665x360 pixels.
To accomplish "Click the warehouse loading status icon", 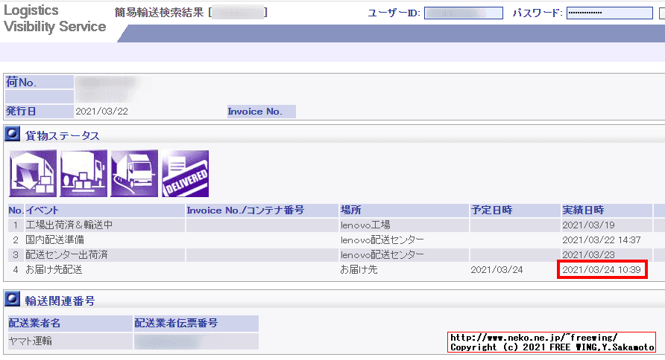I will point(83,174).
